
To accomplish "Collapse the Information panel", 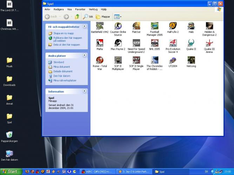I will click(x=84, y=91).
